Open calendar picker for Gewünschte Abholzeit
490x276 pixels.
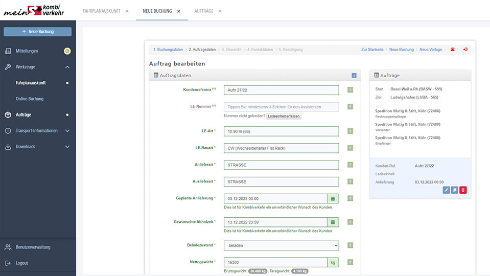(x=333, y=222)
